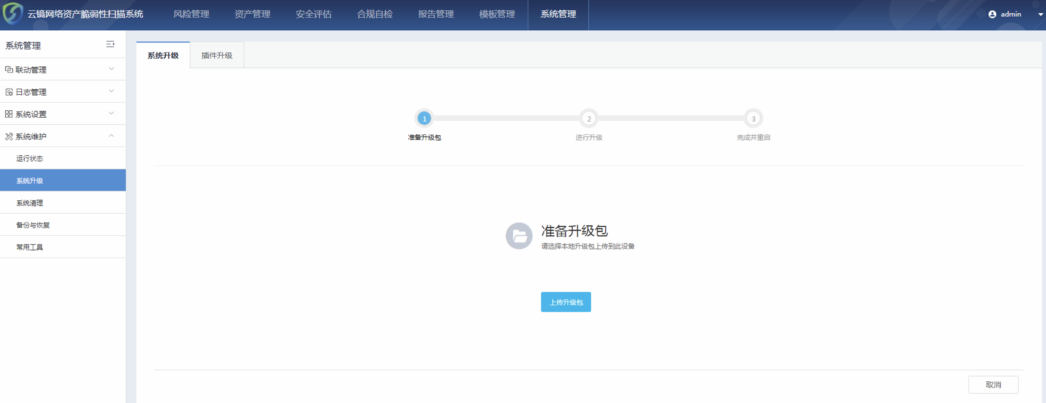This screenshot has width=1046, height=403.
Task: Click the 系统维护 tools icon in the sidebar
Action: point(9,136)
